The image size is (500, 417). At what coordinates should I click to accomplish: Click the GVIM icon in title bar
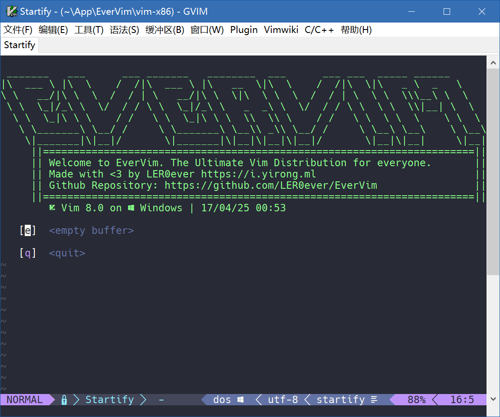tap(12, 11)
